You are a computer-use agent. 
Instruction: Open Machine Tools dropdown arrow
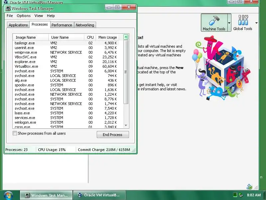(x=229, y=23)
